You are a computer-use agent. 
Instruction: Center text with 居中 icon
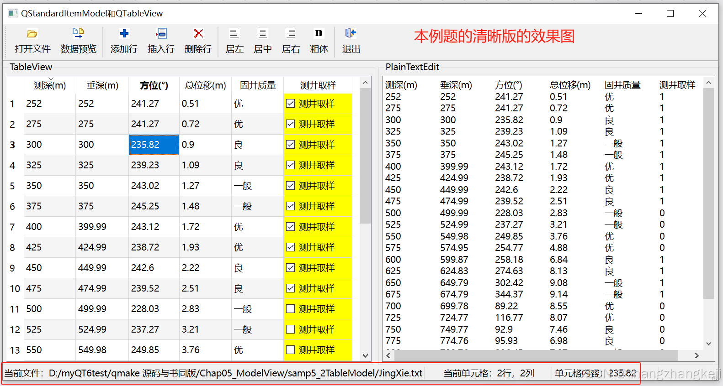click(263, 33)
